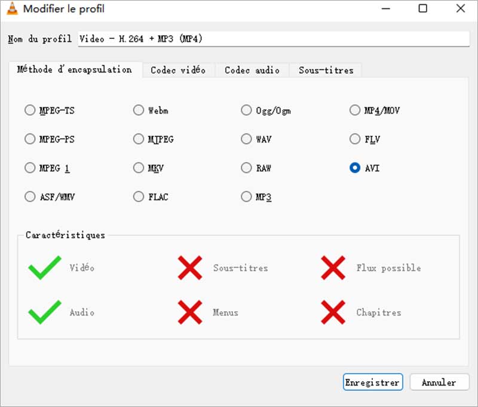The height and width of the screenshot is (407, 478).
Task: Switch to the Codec vidéo tab
Action: tap(178, 70)
